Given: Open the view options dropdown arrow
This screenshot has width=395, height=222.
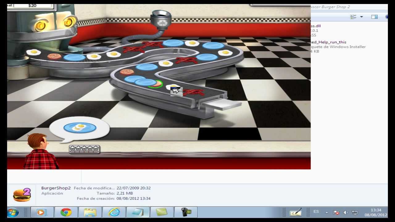Looking at the screenshot, I should click(361, 17).
